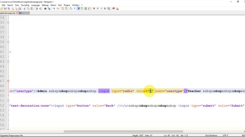Open the ? help menu
This screenshot has height=137, width=245.
(82, 5)
